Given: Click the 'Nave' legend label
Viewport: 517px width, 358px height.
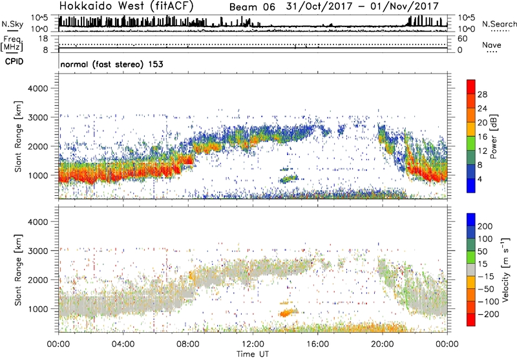Looking at the screenshot, I should point(492,45).
